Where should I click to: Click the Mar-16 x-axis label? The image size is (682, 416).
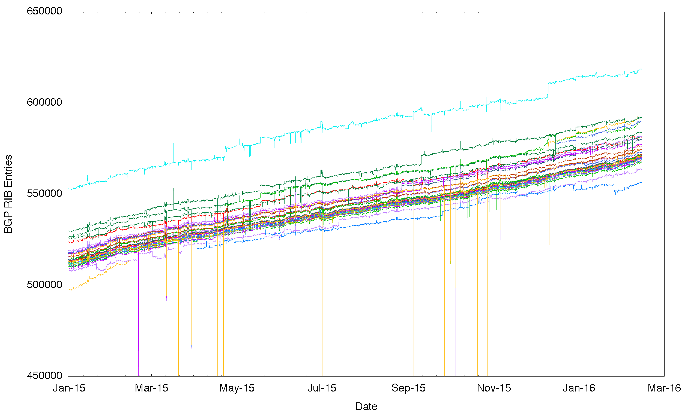tap(664, 388)
